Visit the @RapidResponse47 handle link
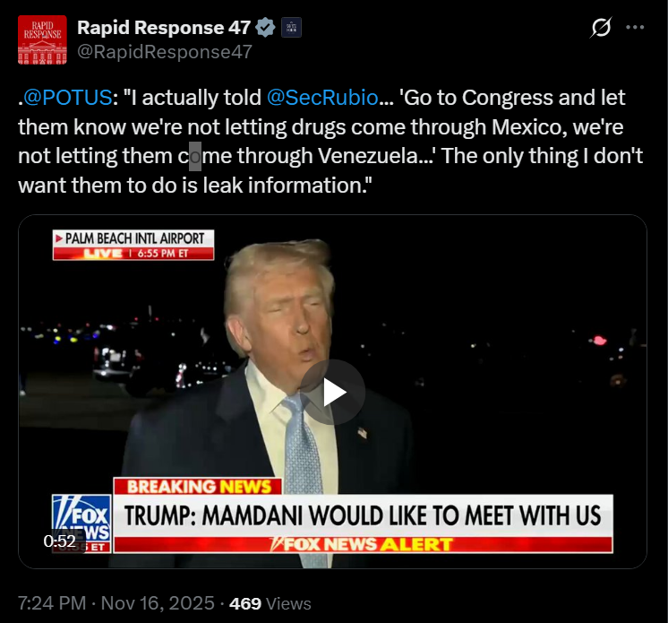This screenshot has height=623, width=668. click(x=165, y=52)
